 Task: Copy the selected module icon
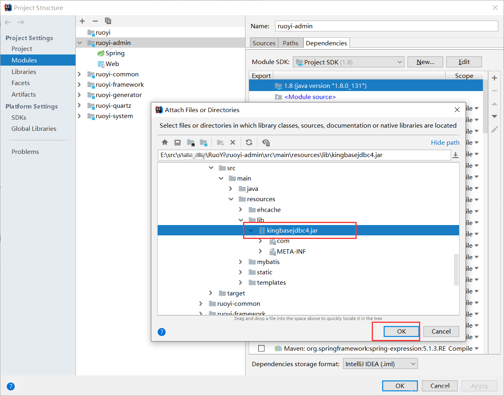pyautogui.click(x=108, y=21)
